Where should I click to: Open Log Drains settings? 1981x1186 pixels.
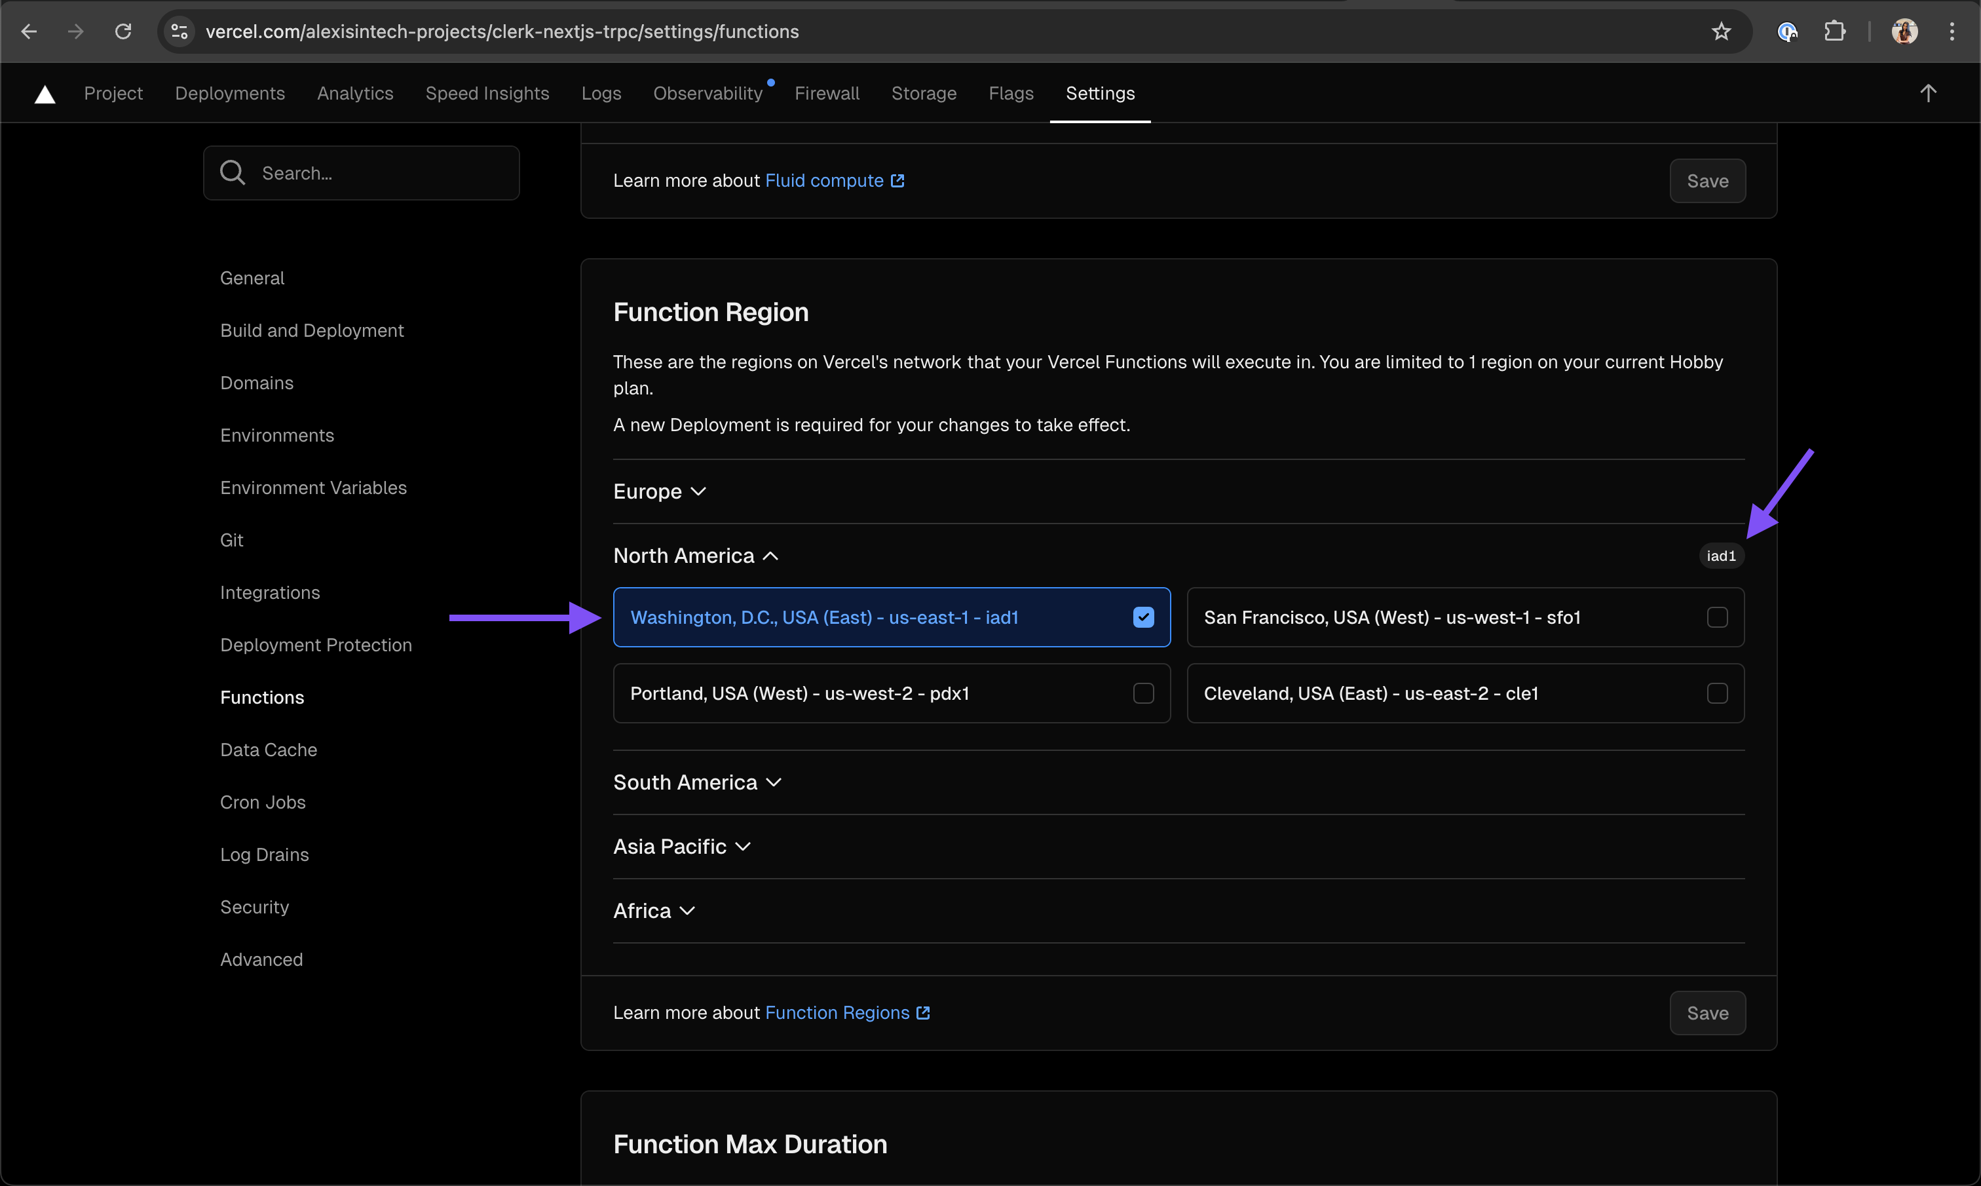[265, 854]
